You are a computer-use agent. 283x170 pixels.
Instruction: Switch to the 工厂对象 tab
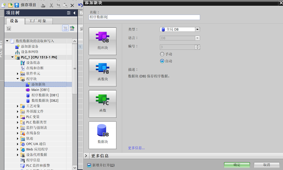click(x=39, y=21)
